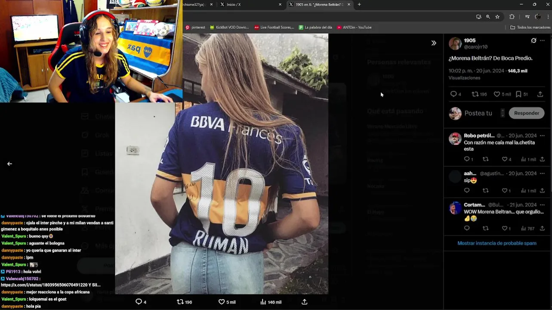Open more options on Robo petról reply
This screenshot has width=552, height=310.
point(542,136)
